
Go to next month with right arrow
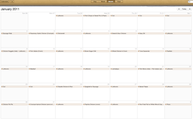pyautogui.click(x=190, y=9)
